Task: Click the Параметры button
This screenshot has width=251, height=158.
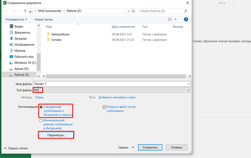Action: click(x=56, y=135)
